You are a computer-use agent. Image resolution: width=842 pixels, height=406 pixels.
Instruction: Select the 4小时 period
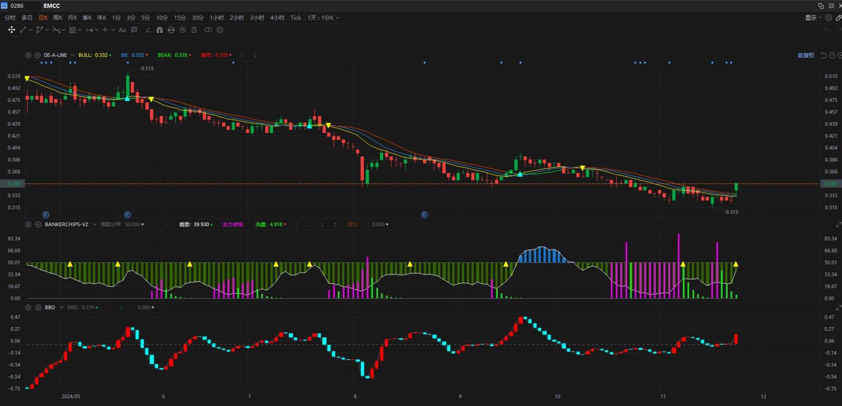click(277, 18)
